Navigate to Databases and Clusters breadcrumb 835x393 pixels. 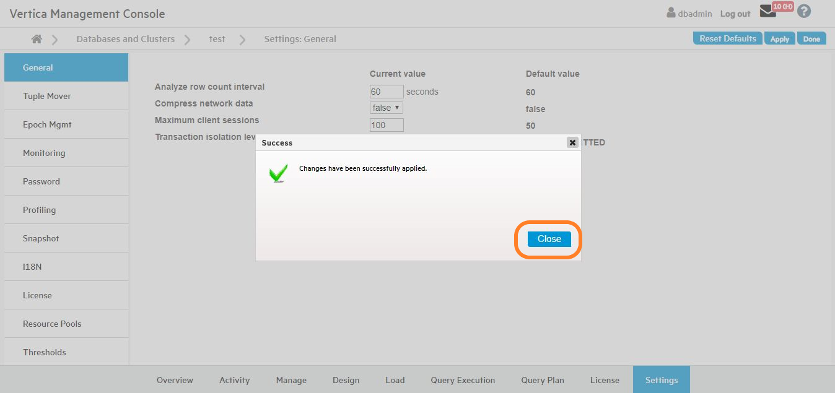pyautogui.click(x=126, y=39)
